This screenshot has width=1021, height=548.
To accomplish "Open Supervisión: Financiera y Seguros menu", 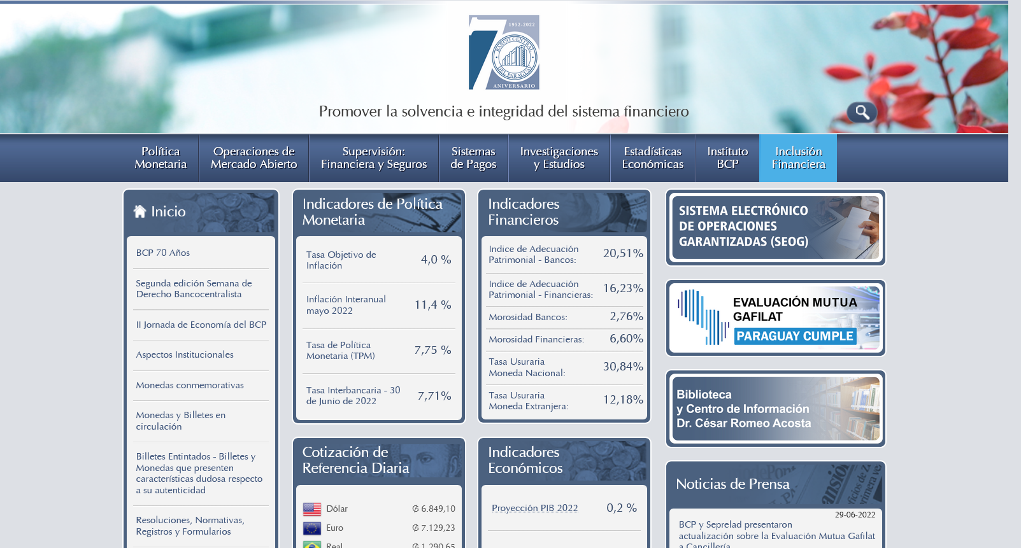I will pos(374,158).
